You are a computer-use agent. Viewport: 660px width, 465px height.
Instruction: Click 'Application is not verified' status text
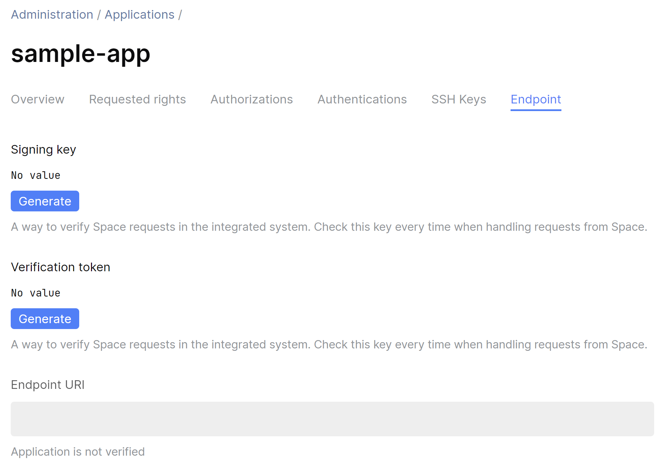(78, 452)
